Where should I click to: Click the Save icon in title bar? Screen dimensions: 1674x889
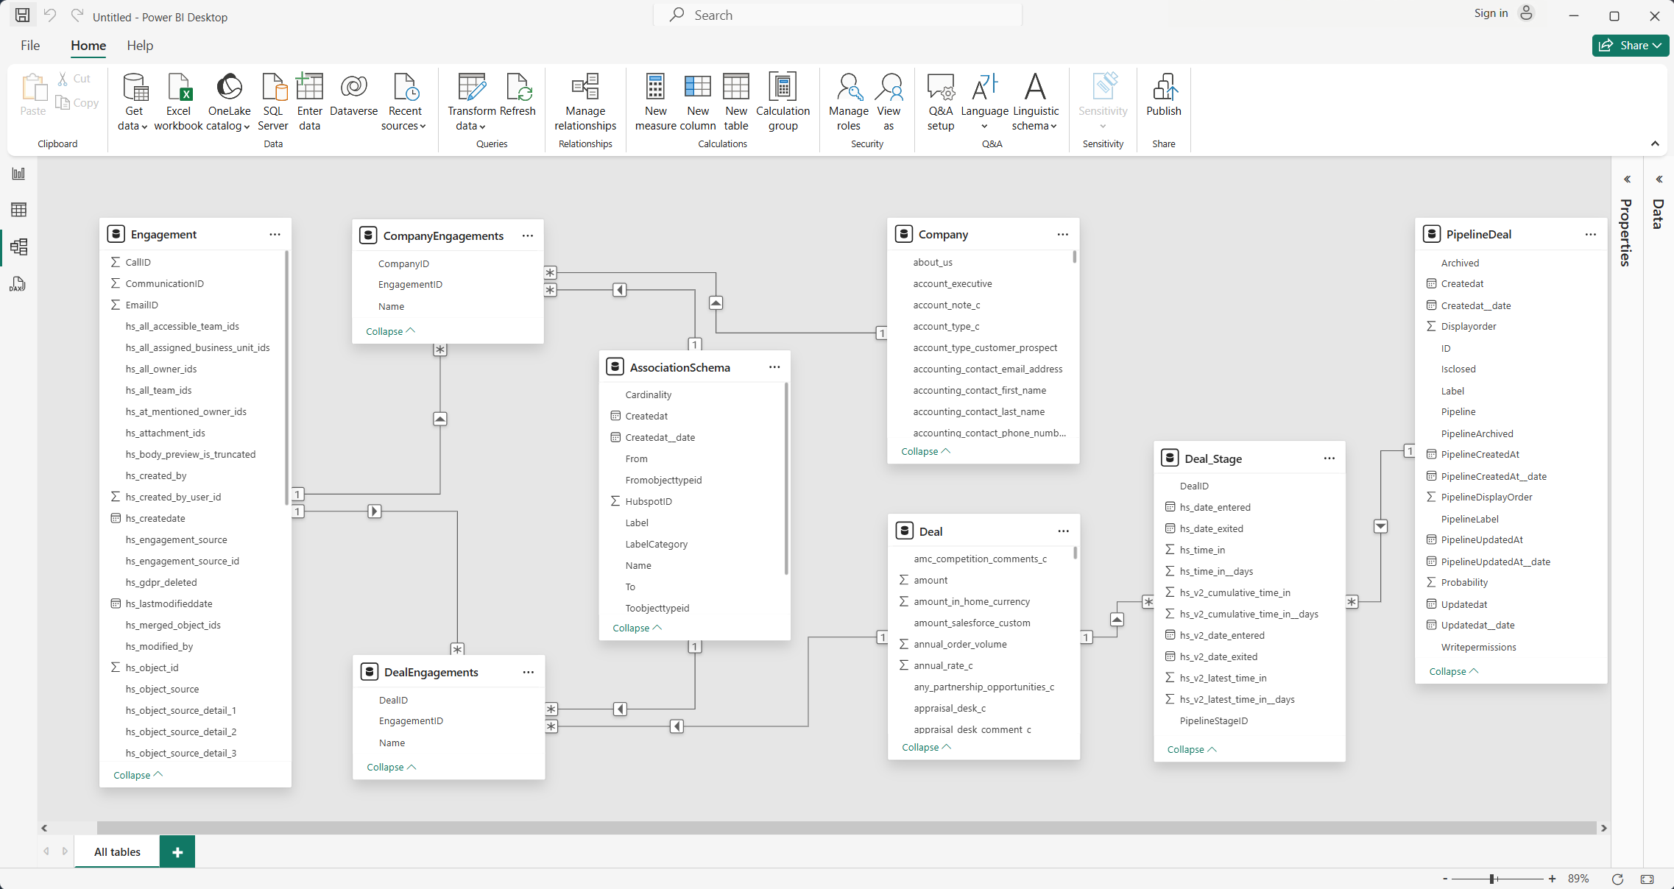point(23,15)
